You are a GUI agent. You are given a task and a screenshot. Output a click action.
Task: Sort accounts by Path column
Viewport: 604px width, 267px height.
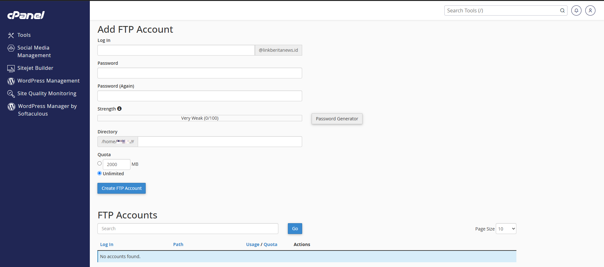[x=178, y=244]
